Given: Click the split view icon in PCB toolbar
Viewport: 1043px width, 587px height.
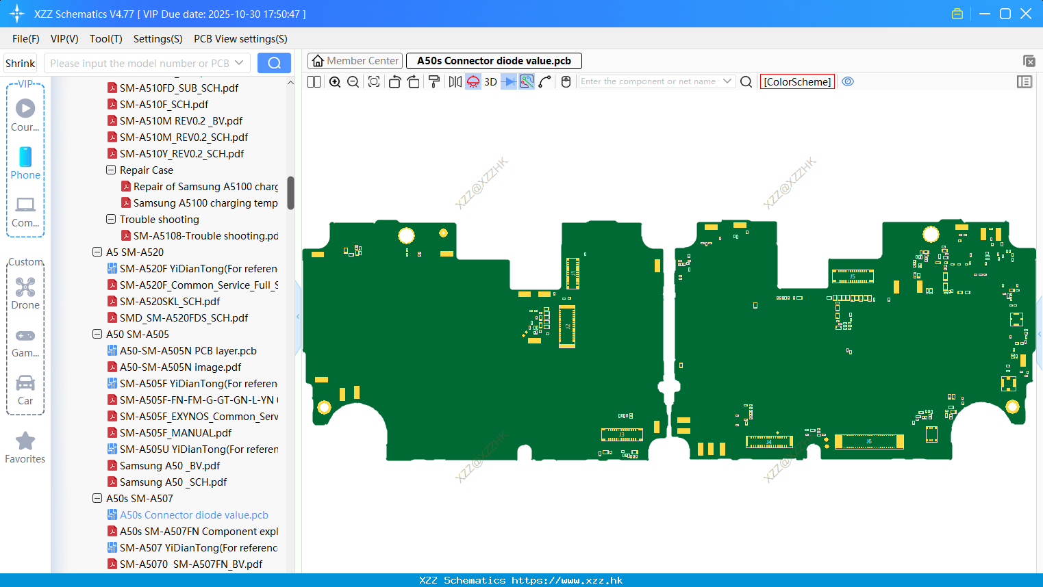Looking at the screenshot, I should pyautogui.click(x=314, y=81).
